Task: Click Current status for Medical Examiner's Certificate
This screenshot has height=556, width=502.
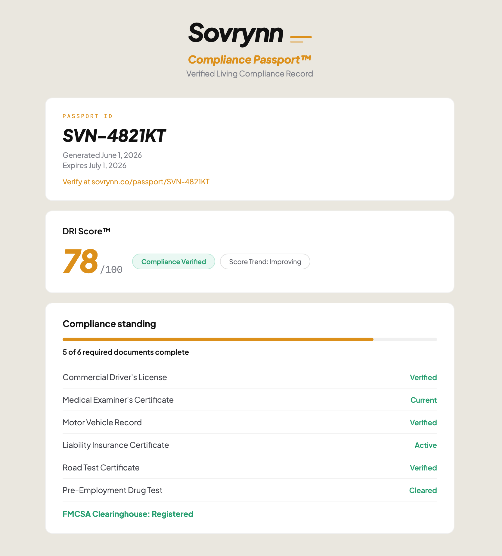Action: [423, 400]
